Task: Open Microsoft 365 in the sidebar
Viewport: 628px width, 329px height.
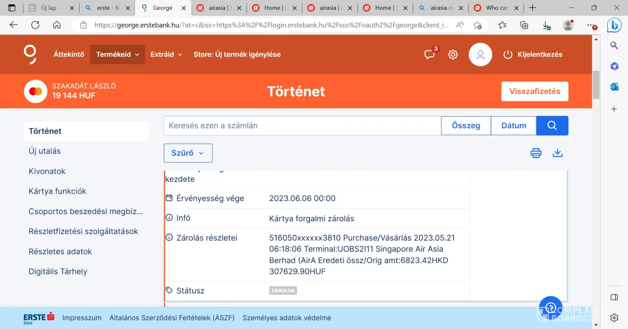Action: click(614, 66)
